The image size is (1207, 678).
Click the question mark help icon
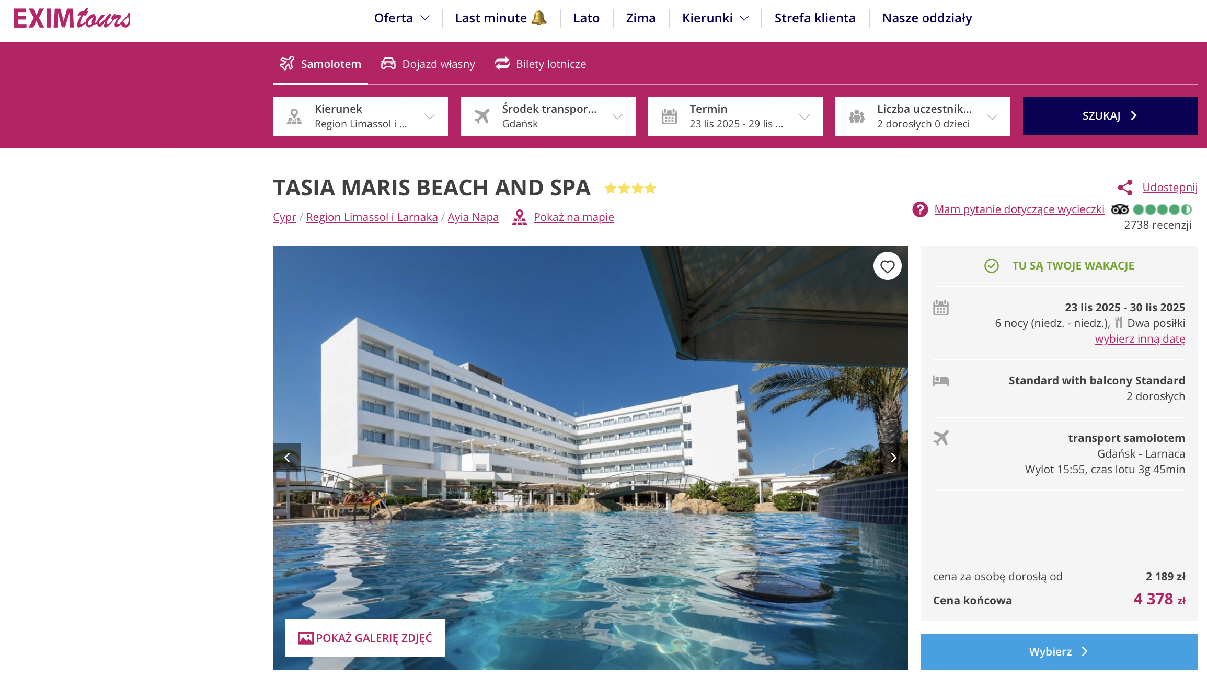click(920, 209)
